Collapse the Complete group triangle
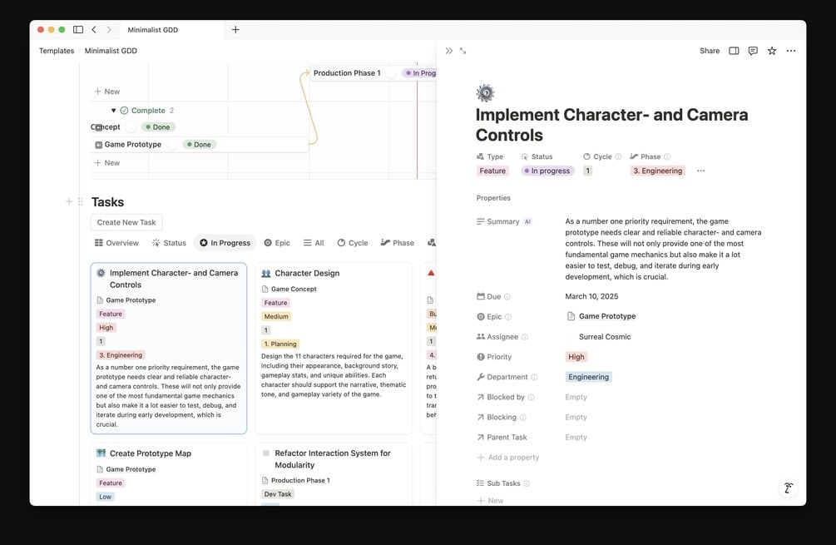Screen dimensions: 836x545 click(114, 111)
